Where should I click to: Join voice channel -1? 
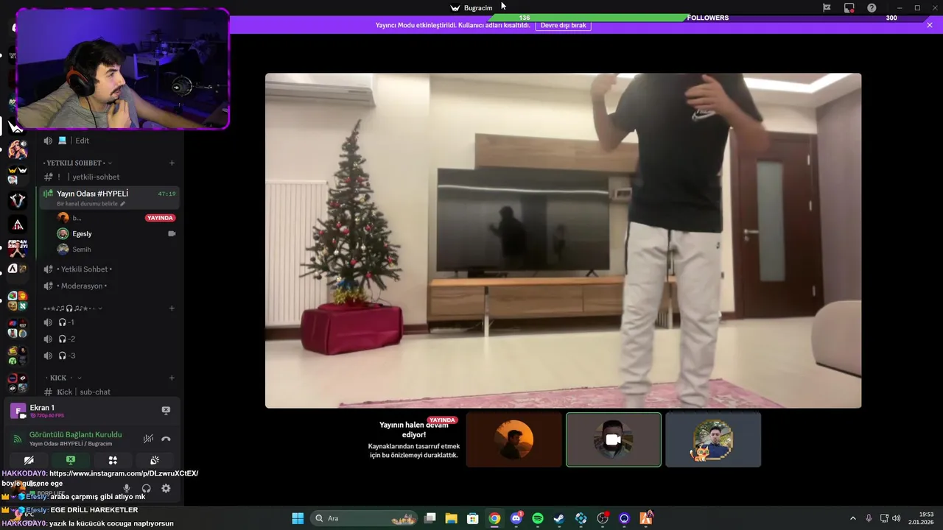click(108, 322)
